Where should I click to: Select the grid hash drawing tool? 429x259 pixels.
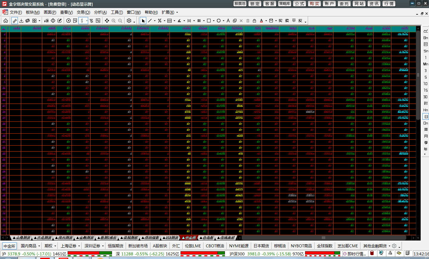[199, 21]
